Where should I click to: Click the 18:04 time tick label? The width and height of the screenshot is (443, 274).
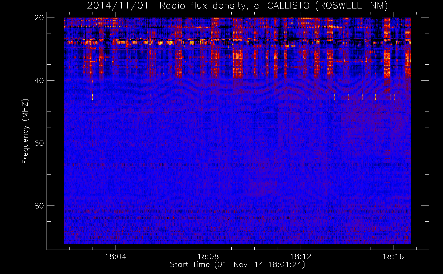pyautogui.click(x=116, y=257)
